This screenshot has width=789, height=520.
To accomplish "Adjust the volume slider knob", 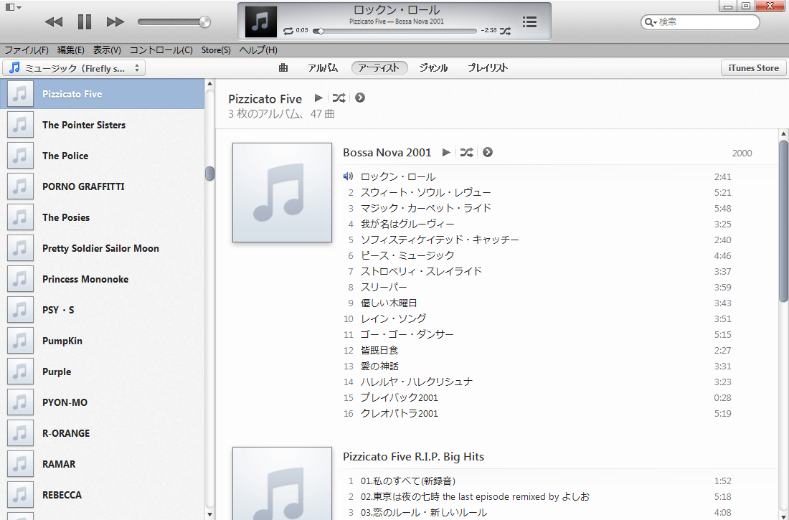I will coord(204,22).
